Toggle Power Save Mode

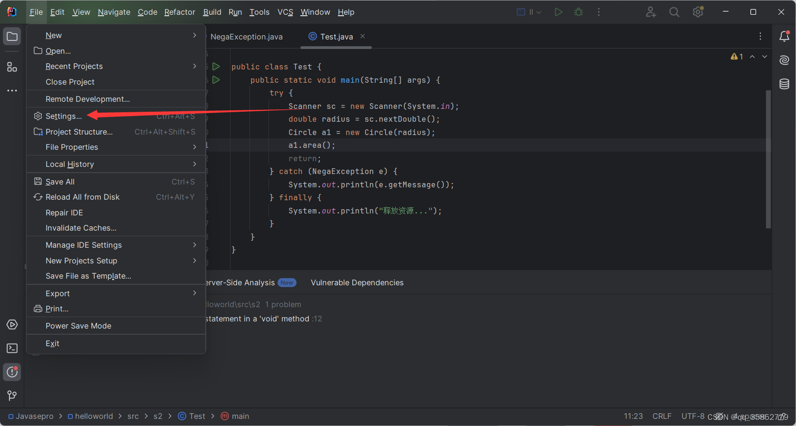click(x=116, y=326)
